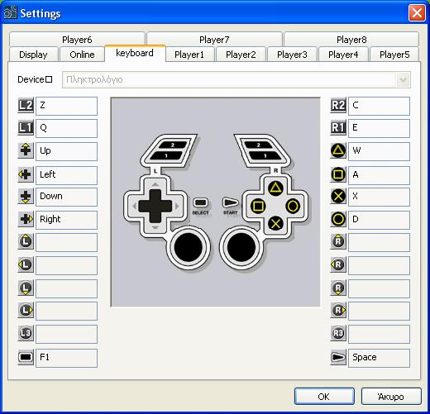430x414 pixels.
Task: Close the Settings window
Action: (417, 12)
